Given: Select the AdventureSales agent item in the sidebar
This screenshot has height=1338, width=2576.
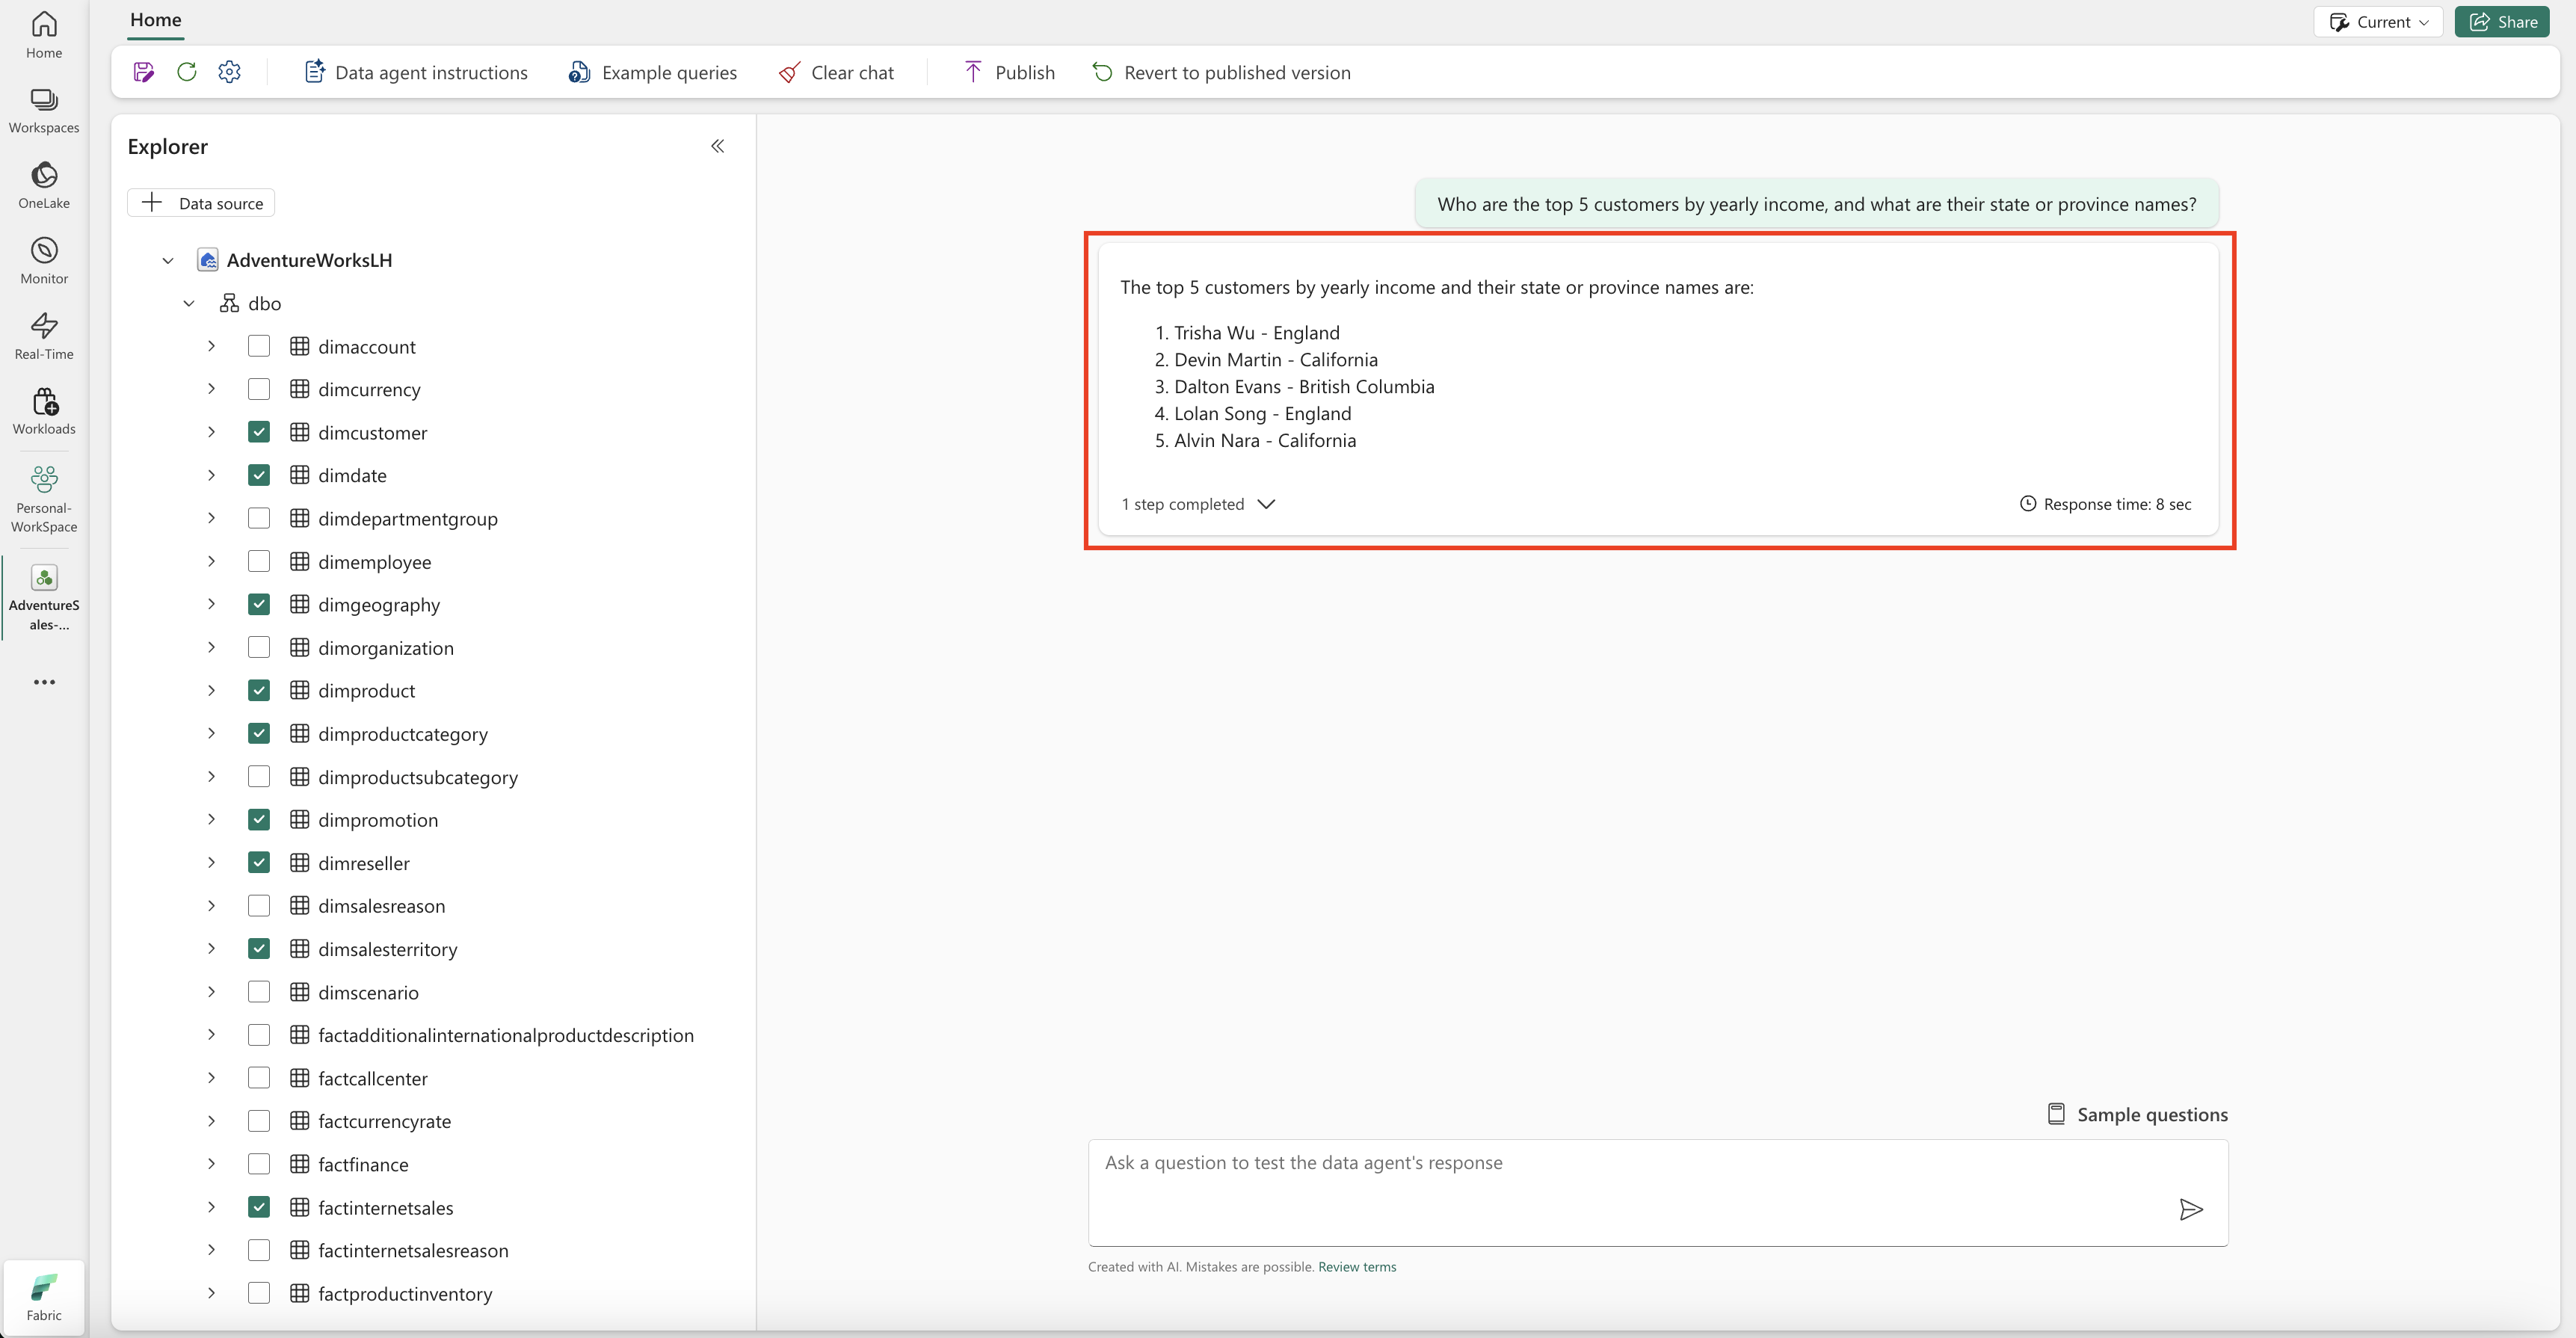Looking at the screenshot, I should pyautogui.click(x=44, y=598).
